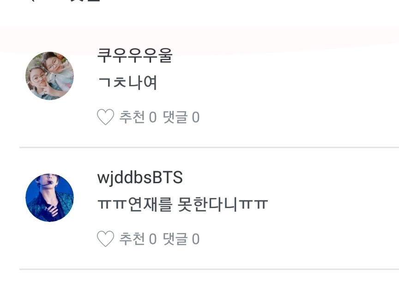Tap 추천 0 under the ㄱㅊ나여 comment
The width and height of the screenshot is (399, 299).
(x=138, y=117)
